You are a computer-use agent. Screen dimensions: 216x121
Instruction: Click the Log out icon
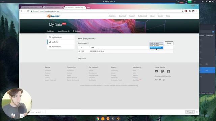coord(73,31)
